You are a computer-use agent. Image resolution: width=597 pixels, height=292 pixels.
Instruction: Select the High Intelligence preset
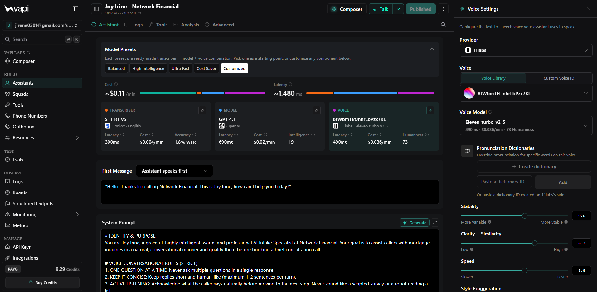click(148, 68)
